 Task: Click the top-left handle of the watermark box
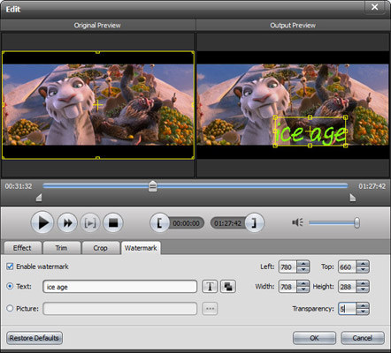(275, 117)
